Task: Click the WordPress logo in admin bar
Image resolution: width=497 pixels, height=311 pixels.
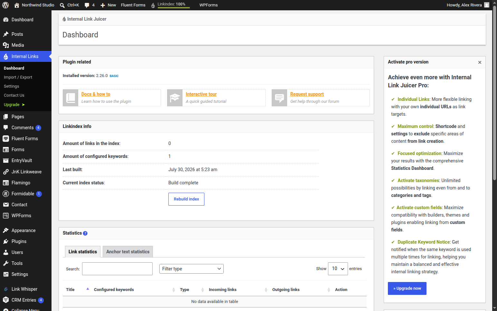Action: 5,5
